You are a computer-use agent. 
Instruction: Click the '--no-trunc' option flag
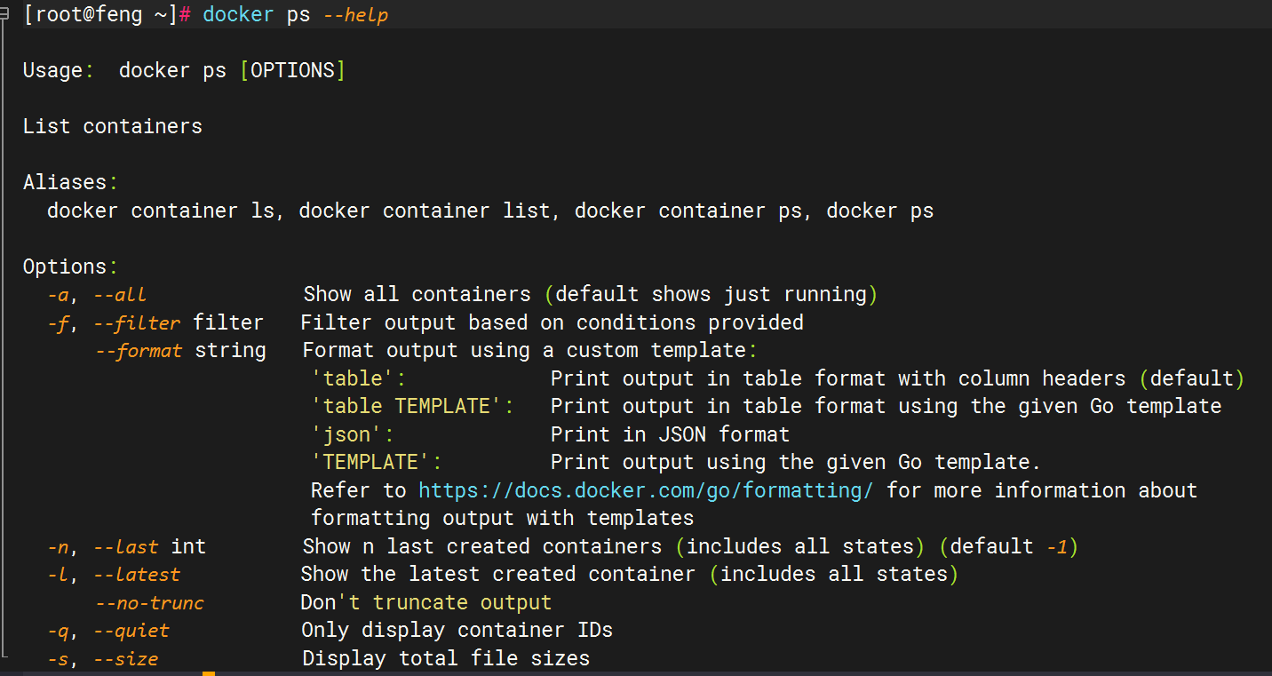[x=149, y=602]
